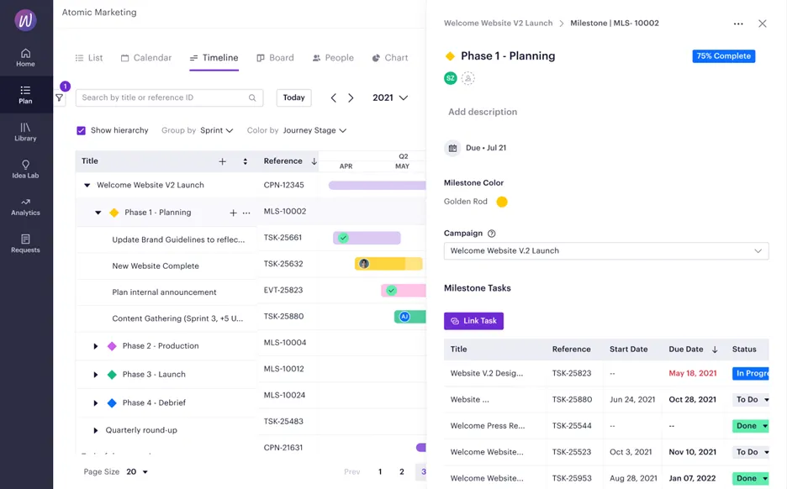Open Requests in the sidebar

click(x=25, y=244)
